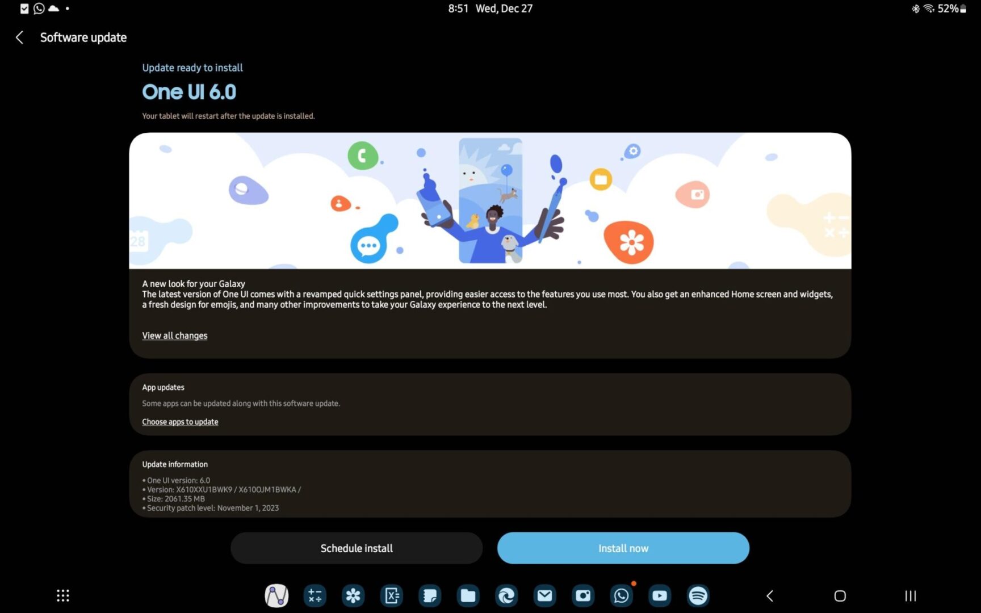This screenshot has width=981, height=613.
Task: Open Spotify from the taskbar
Action: click(x=698, y=595)
